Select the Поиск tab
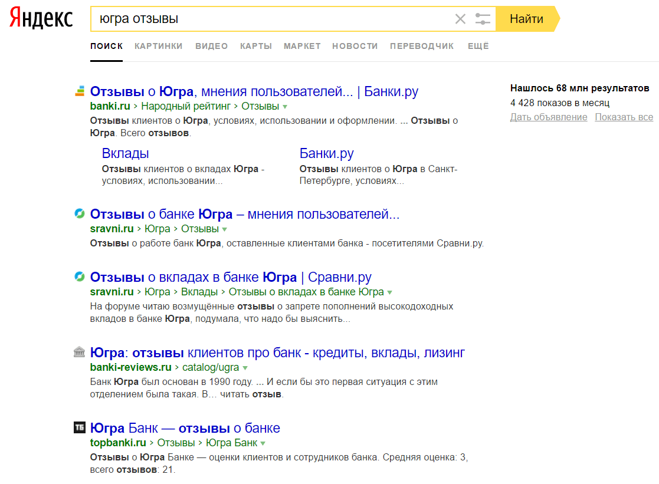The image size is (659, 484). [x=106, y=46]
